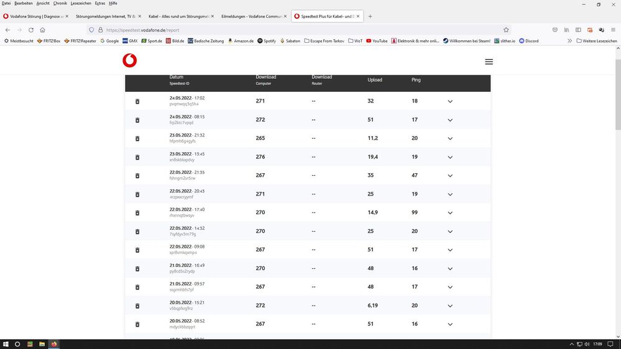Delete the 23.05.2022 21:32 speedtest entry
The image size is (621, 349).
(137, 138)
